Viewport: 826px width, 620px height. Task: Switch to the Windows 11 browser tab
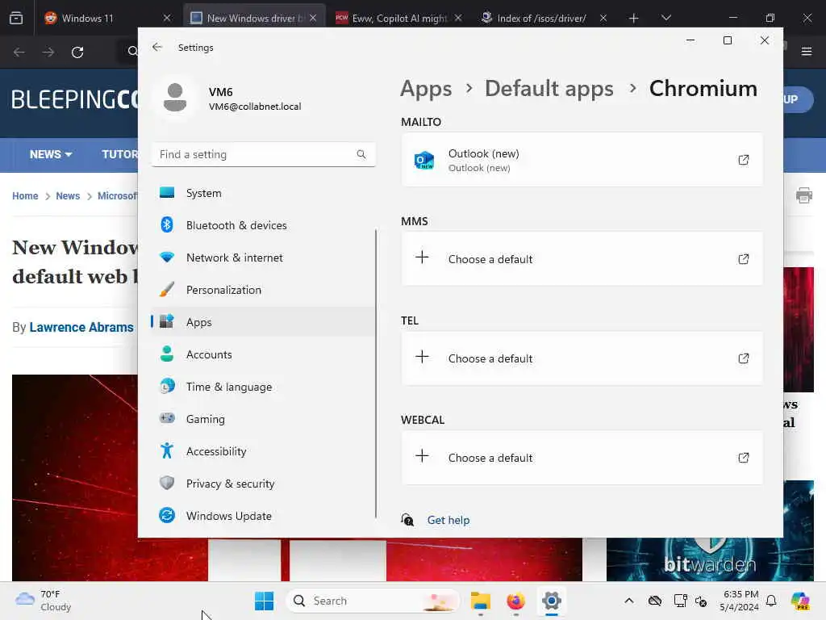click(x=108, y=18)
